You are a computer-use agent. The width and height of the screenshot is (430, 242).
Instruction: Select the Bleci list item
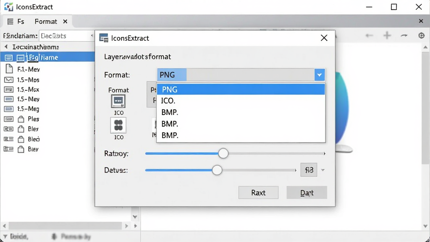[x=34, y=139]
